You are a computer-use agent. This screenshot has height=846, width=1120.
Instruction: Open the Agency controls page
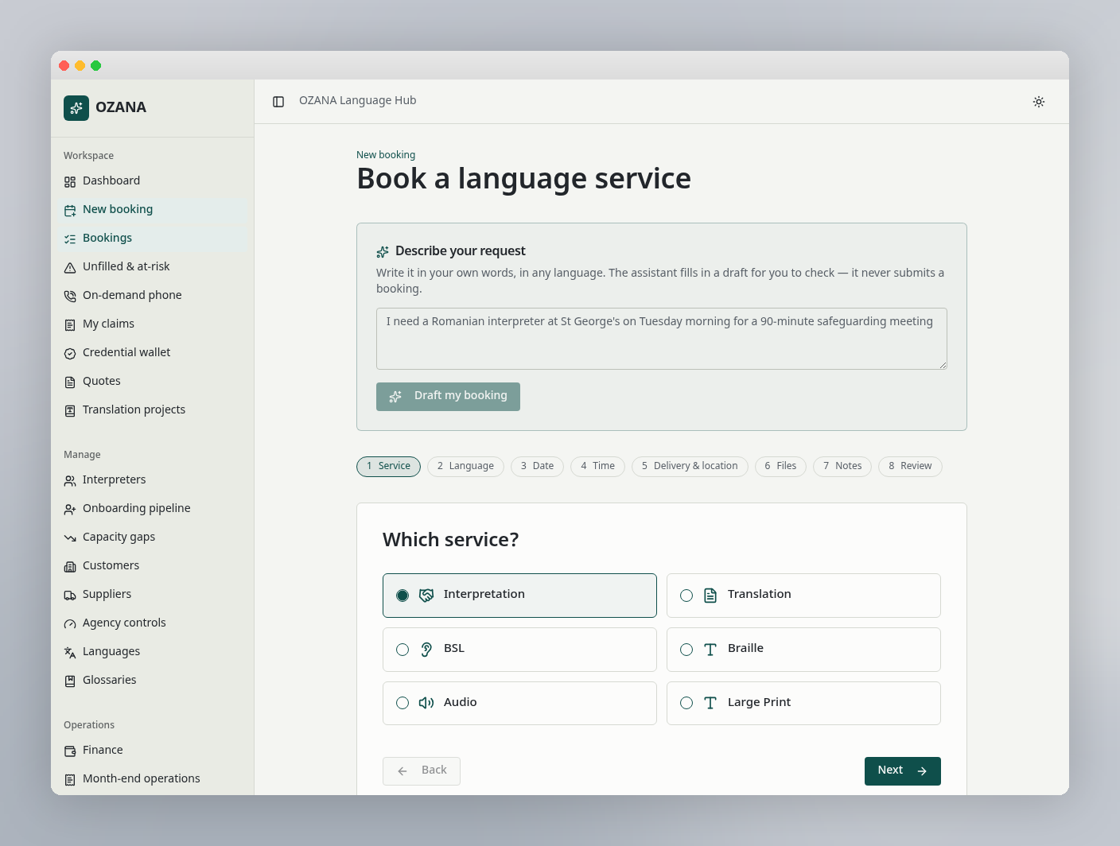pyautogui.click(x=153, y=623)
